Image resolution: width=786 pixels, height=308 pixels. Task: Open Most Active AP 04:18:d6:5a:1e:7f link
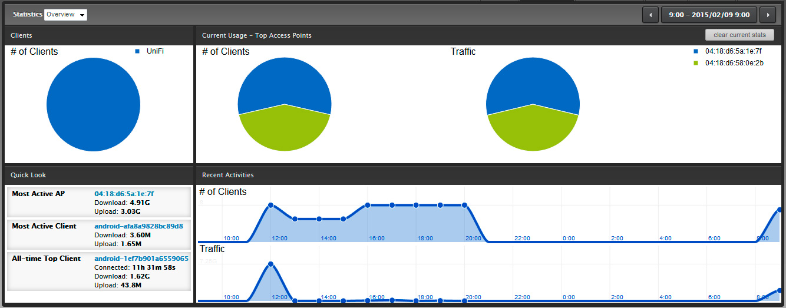coord(124,193)
